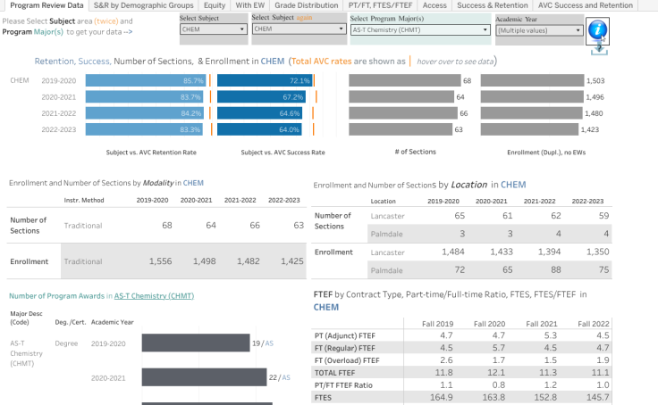Click the blue info icon
The image size is (658, 405).
click(x=598, y=29)
